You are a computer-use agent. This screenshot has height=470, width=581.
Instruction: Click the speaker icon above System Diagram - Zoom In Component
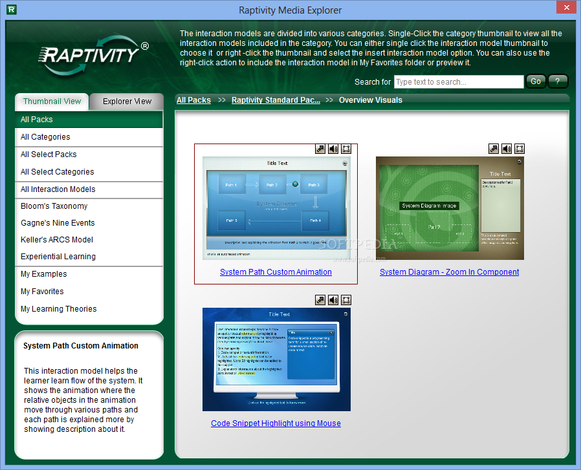pos(507,149)
